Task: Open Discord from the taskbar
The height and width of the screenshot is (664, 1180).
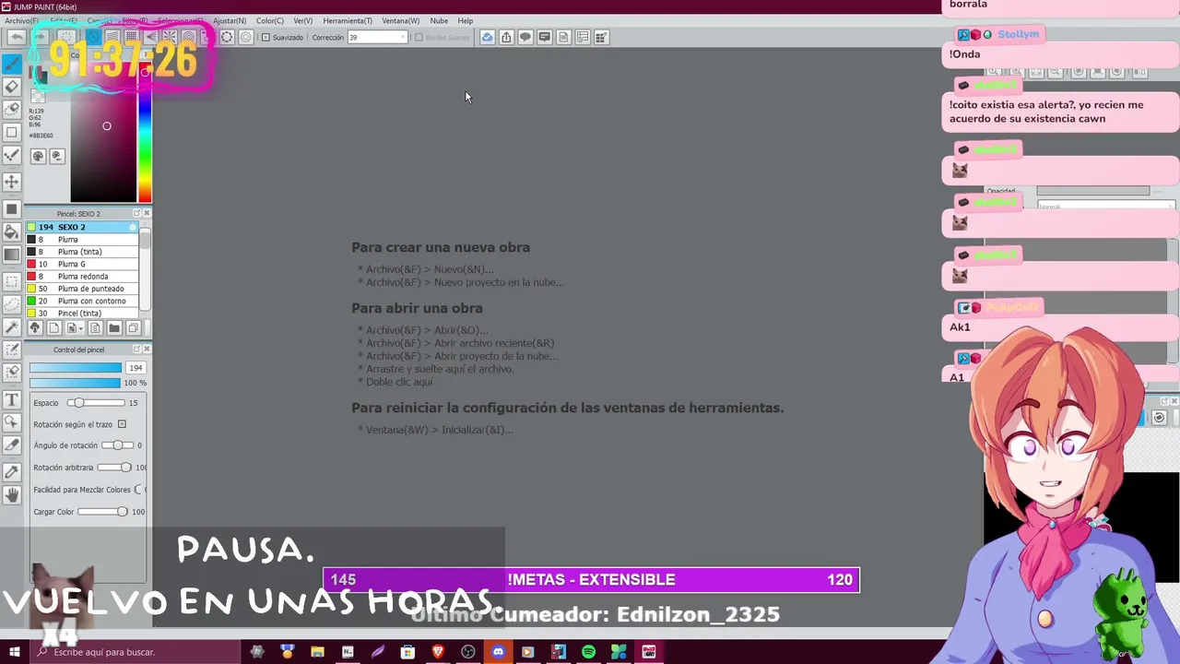Action: [498, 652]
